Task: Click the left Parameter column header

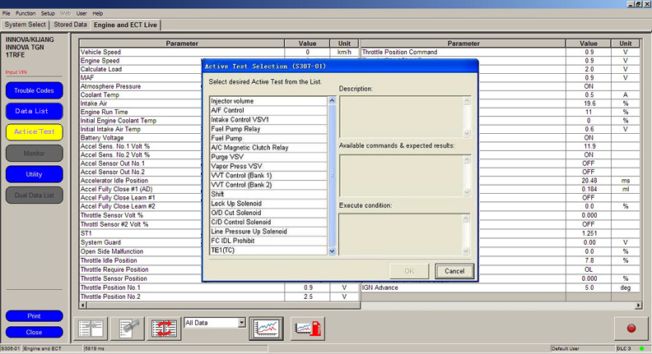Action: pyautogui.click(x=182, y=44)
